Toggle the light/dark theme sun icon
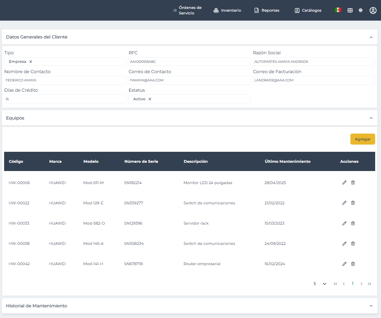Screen dimensions: 381x318 coord(360,10)
